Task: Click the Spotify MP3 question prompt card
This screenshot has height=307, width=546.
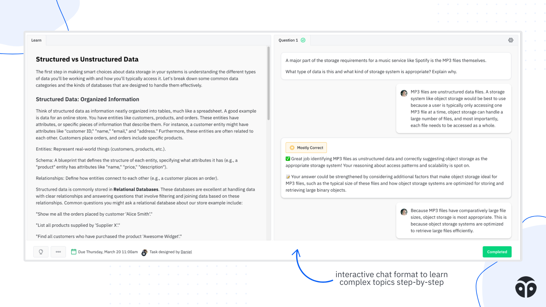Action: pos(396,66)
